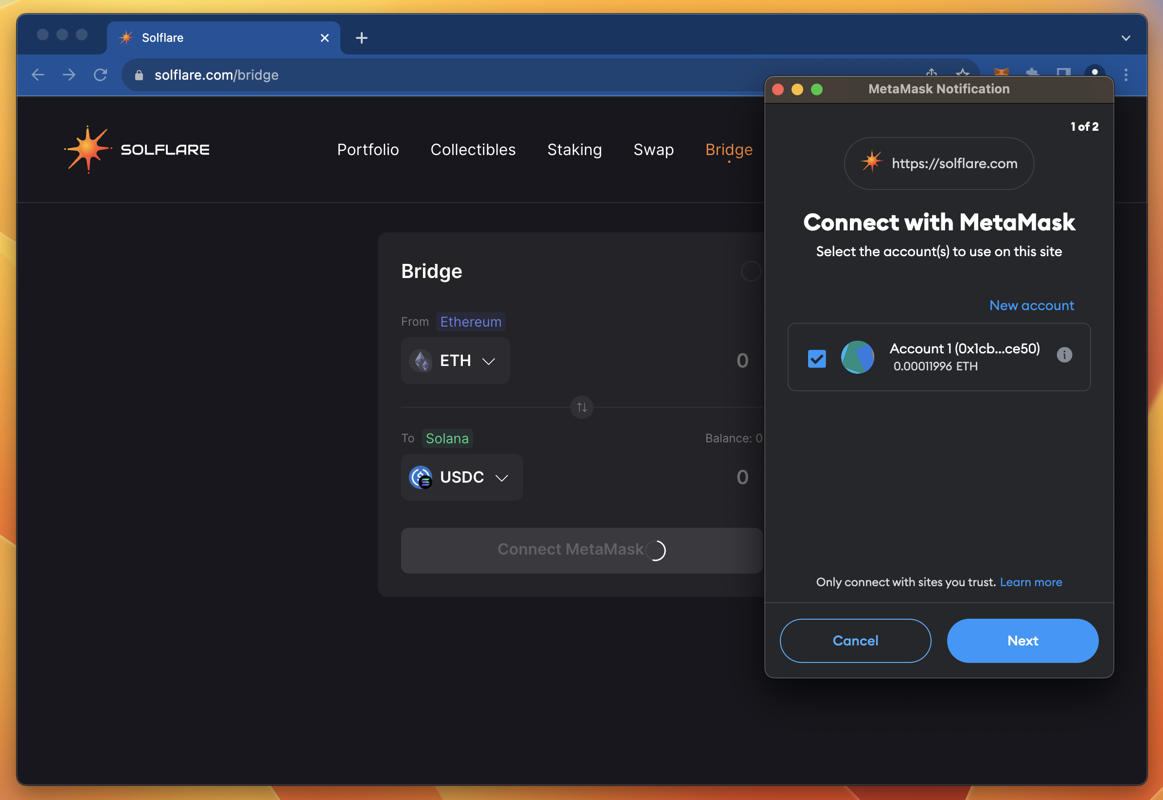Select the Bridge nav tab
Image resolution: width=1163 pixels, height=800 pixels.
729,149
